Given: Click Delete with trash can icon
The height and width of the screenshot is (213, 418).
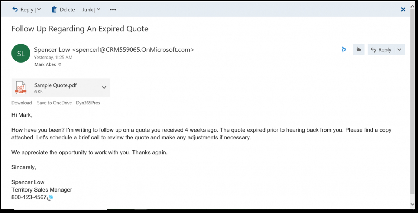Looking at the screenshot, I should point(63,10).
